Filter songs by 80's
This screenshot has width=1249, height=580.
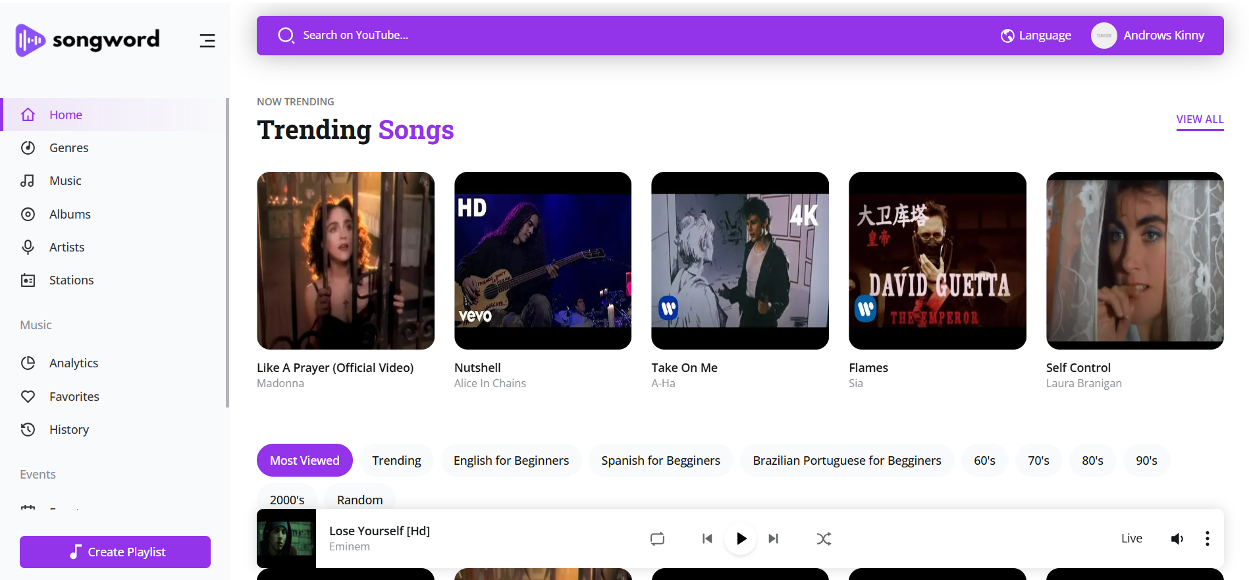click(1092, 460)
